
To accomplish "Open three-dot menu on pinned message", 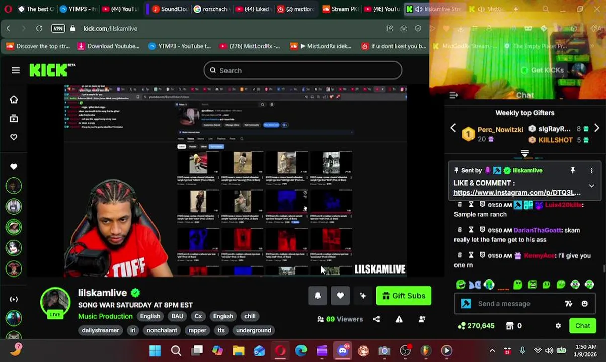I will [x=592, y=171].
